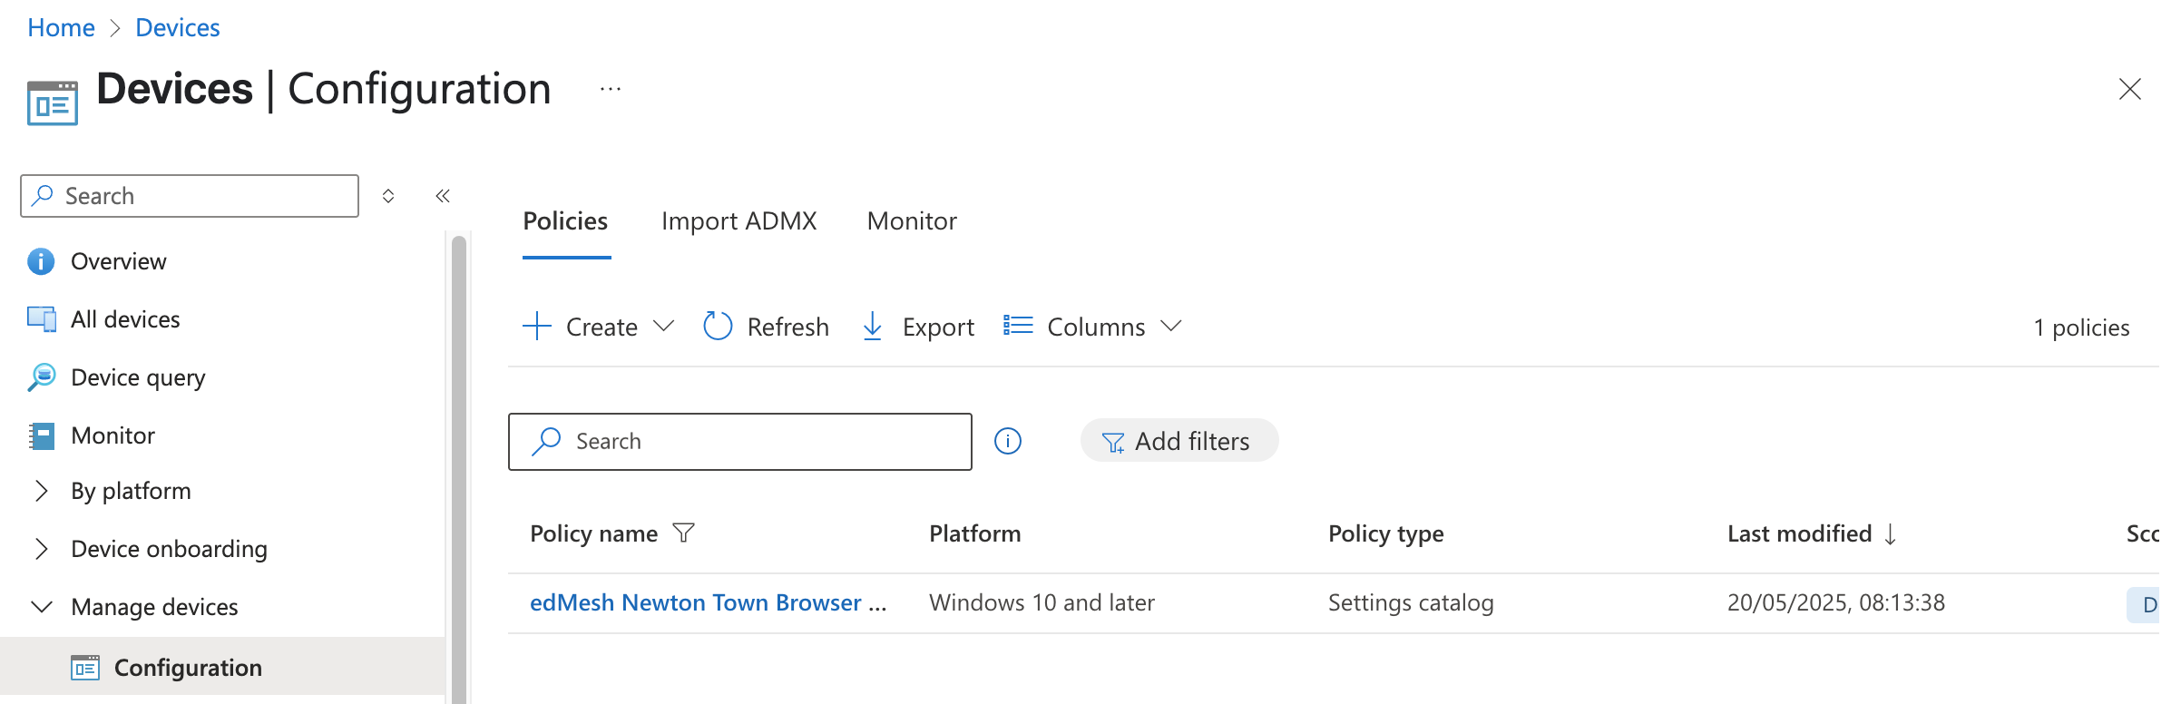The height and width of the screenshot is (704, 2181).
Task: Click the 20/05/2025, 08:13:38 date cell
Action: 1835,602
